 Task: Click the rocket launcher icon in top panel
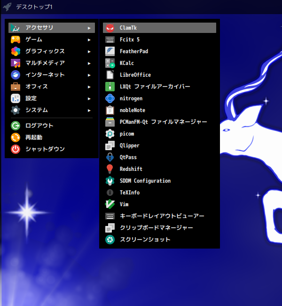(7, 7)
